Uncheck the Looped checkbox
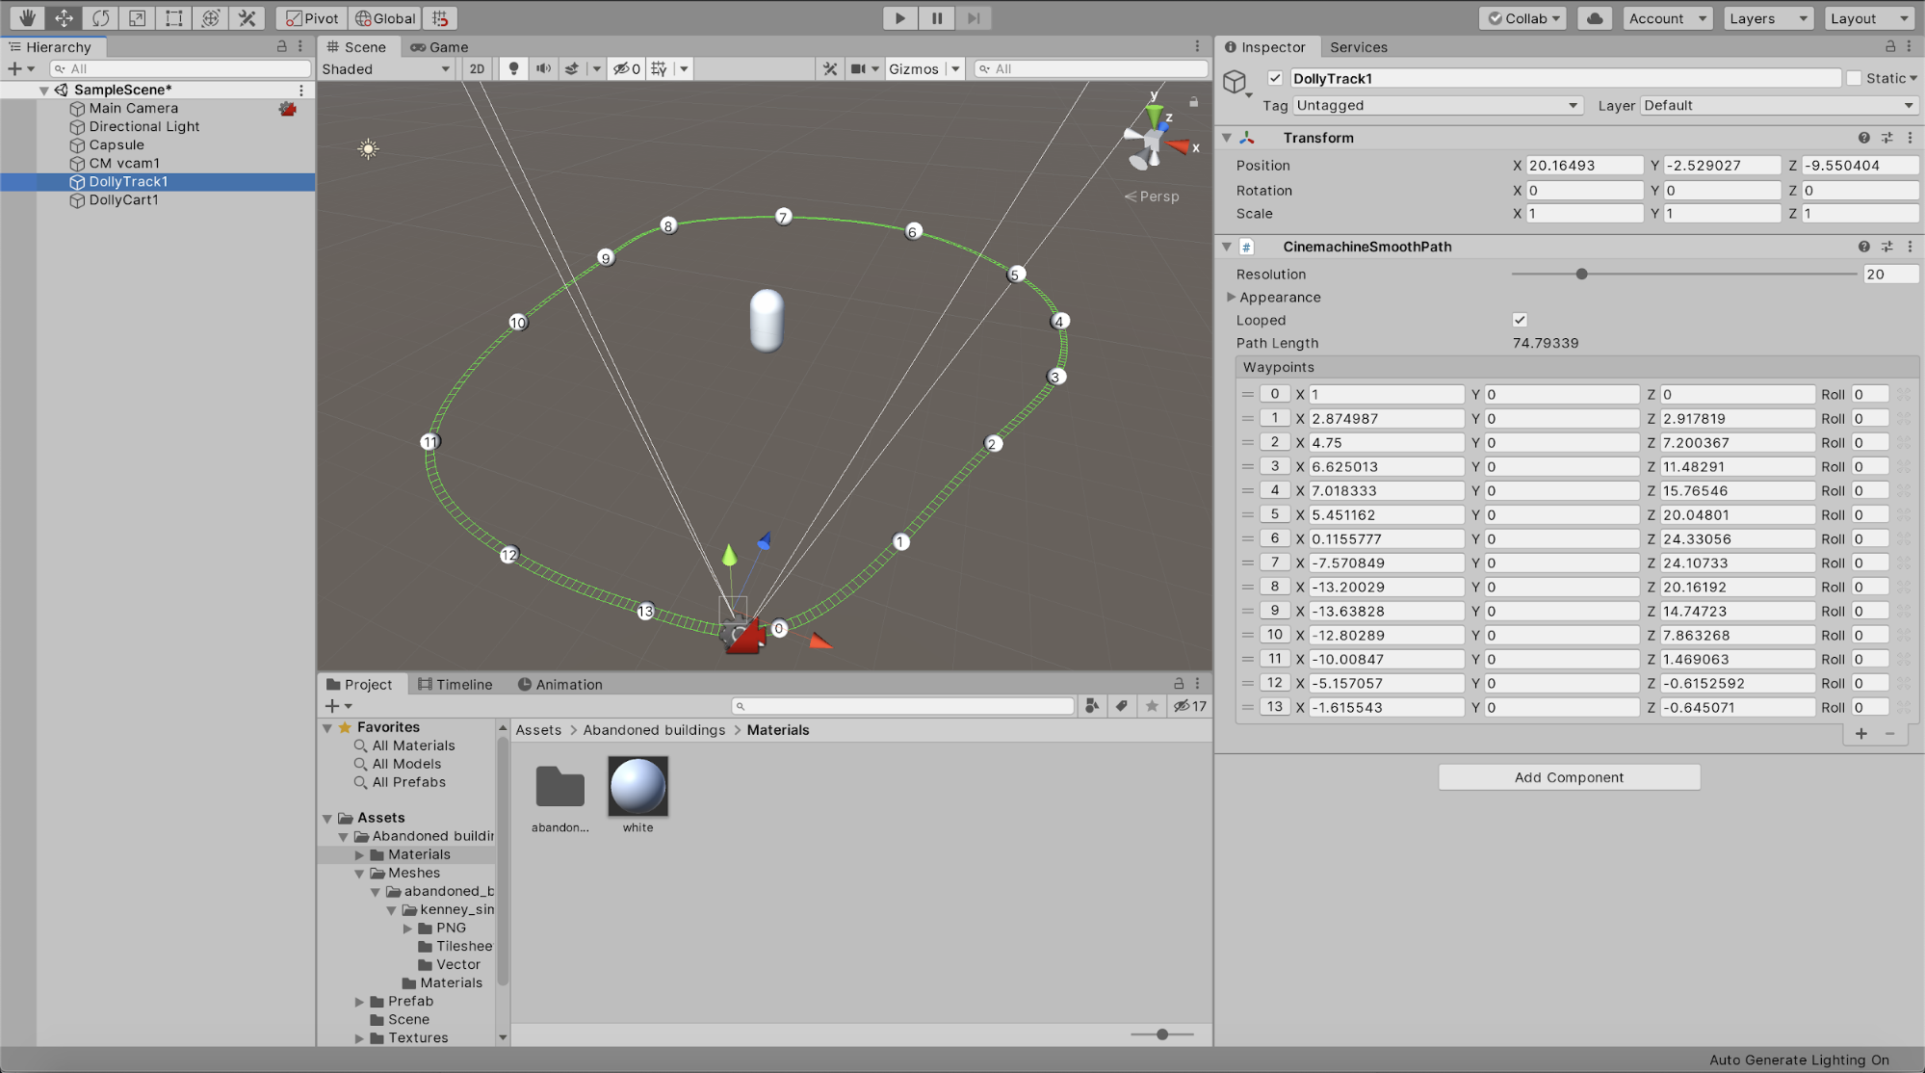1925x1073 pixels. 1520,320
